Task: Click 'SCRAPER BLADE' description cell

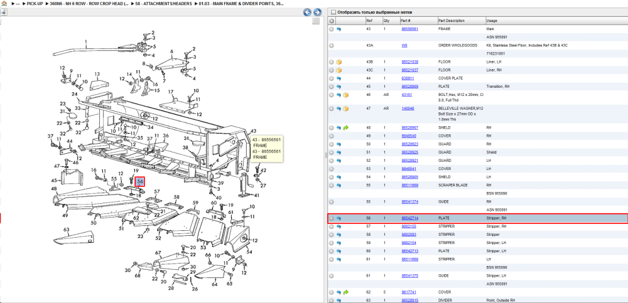Action: (x=453, y=185)
